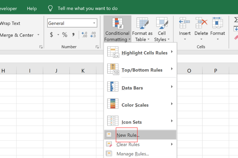Open the Developer ribbon tab
This screenshot has height=158, width=238.
point(8,9)
